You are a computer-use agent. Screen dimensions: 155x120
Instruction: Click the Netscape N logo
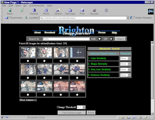[151, 11]
